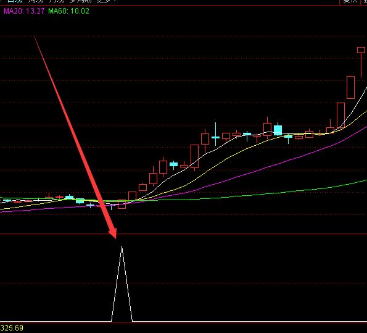This screenshot has width=367, height=333.
Task: Click the peak of the white signal spike
Action: point(122,247)
